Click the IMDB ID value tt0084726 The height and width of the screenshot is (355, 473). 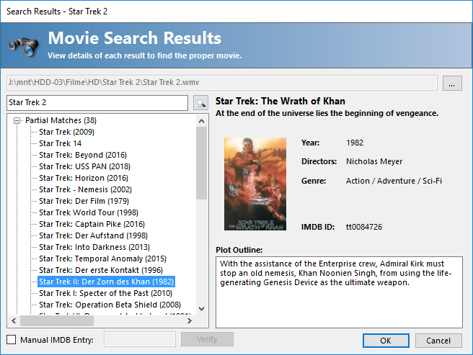tap(364, 227)
